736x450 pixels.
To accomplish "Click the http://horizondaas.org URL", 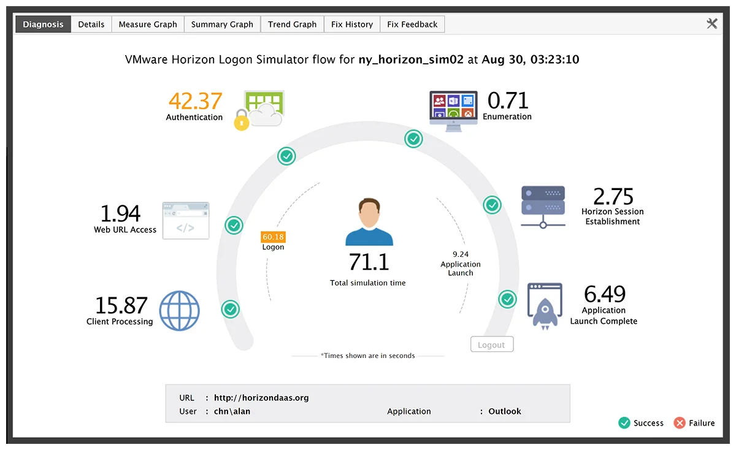I will [261, 398].
